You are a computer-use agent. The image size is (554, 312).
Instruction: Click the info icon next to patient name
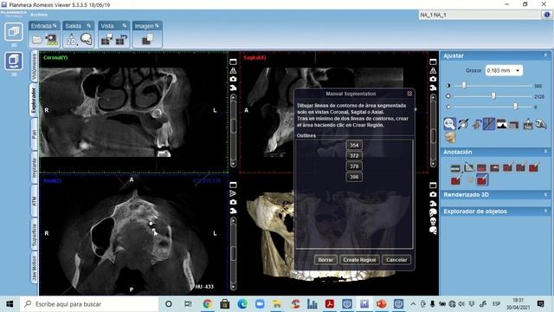click(x=547, y=15)
